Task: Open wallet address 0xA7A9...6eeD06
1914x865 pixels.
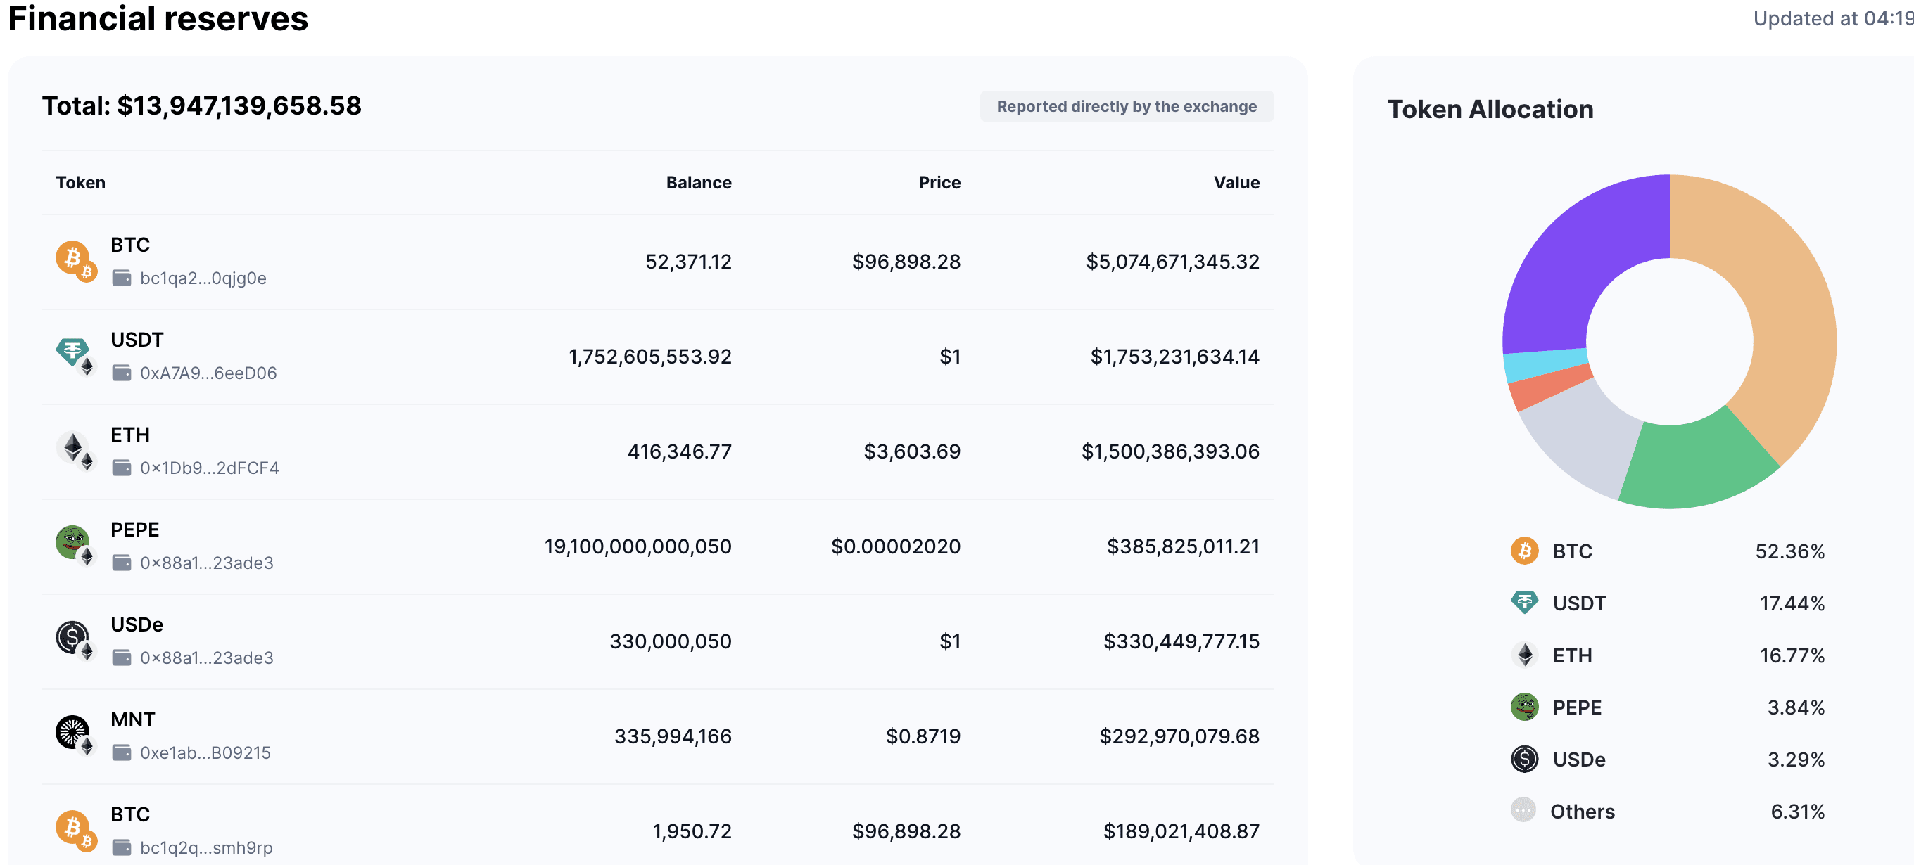Action: (x=208, y=373)
